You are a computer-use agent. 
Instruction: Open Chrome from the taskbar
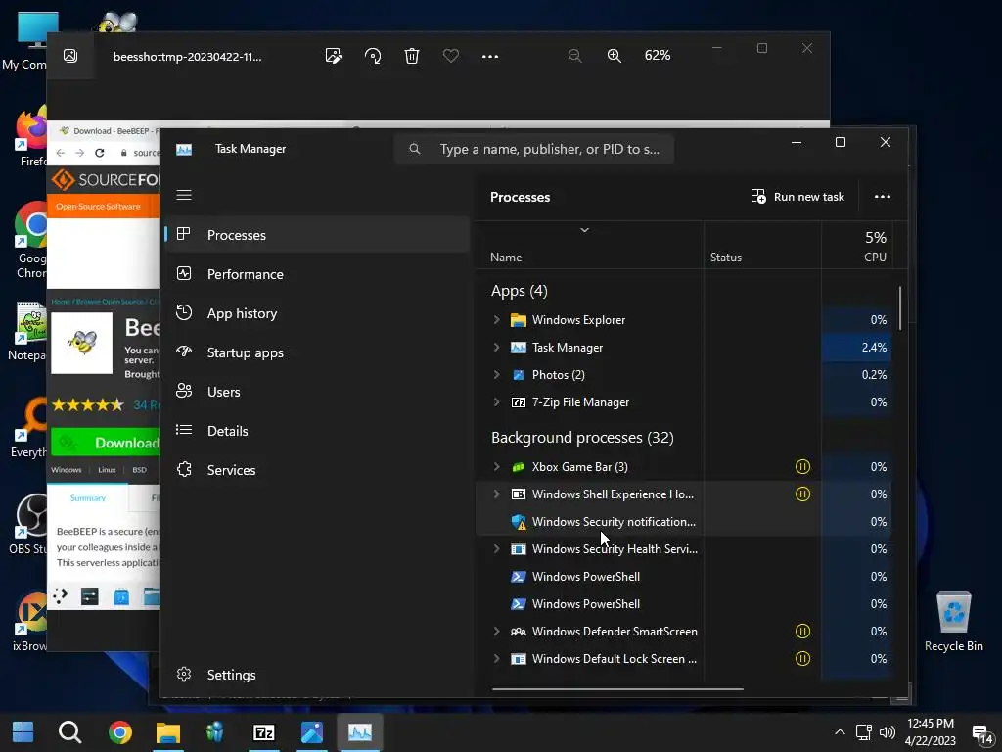pyautogui.click(x=119, y=731)
